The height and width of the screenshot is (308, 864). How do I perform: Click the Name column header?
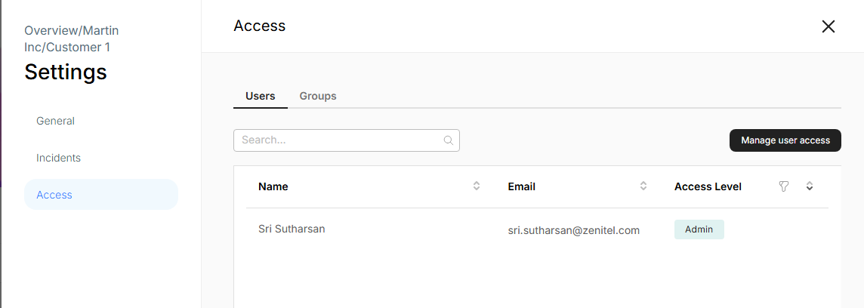(x=273, y=186)
